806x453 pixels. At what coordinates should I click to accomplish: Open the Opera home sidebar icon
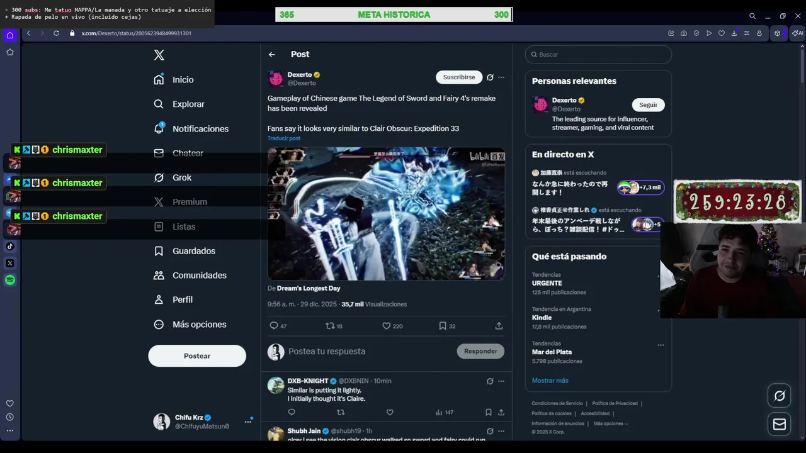tap(10, 35)
